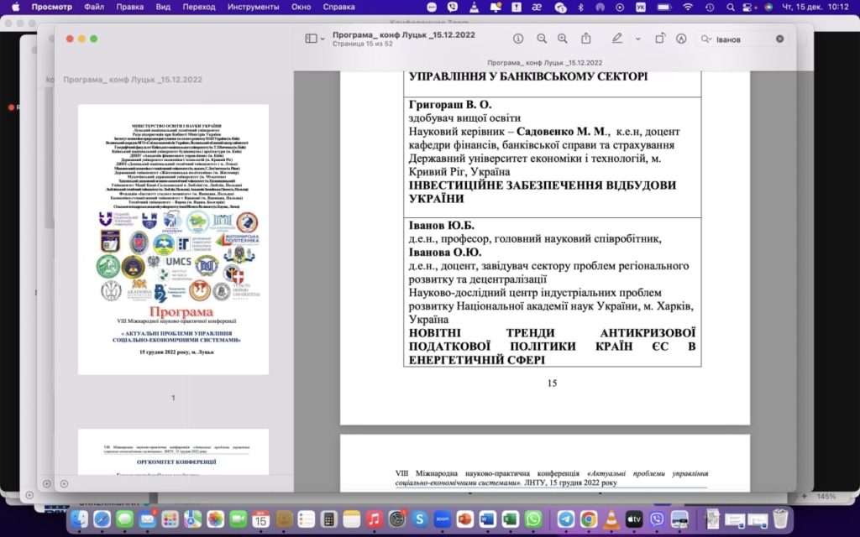The width and height of the screenshot is (860, 537).
Task: Open Photos from the Dock
Action: pyautogui.click(x=215, y=519)
